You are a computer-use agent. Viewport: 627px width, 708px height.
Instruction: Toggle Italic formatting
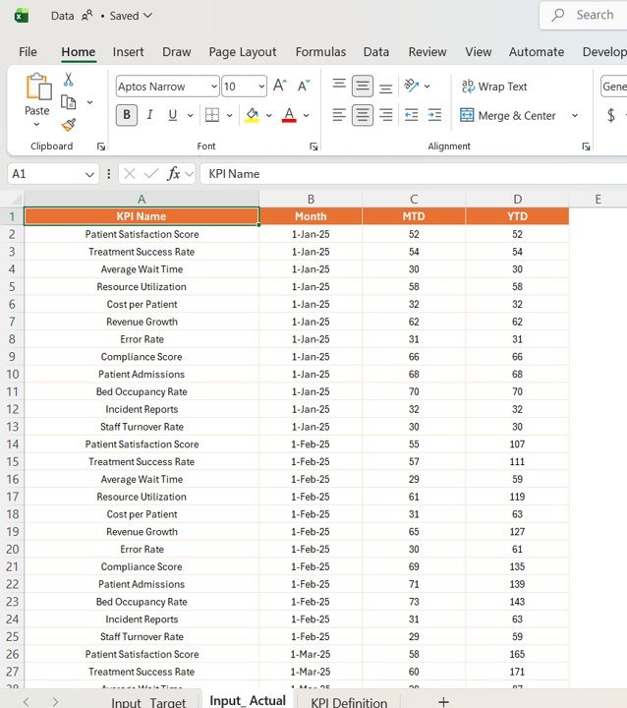(150, 115)
